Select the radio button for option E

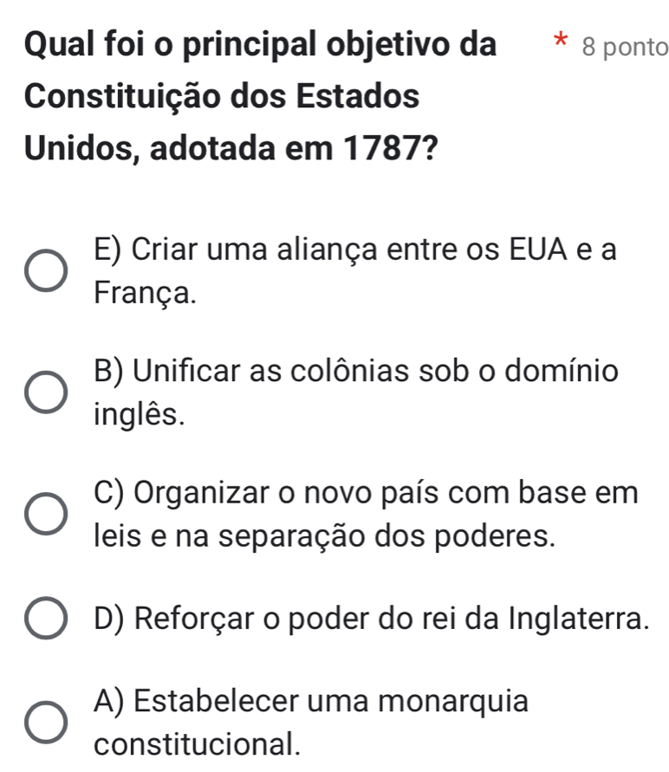pyautogui.click(x=43, y=271)
